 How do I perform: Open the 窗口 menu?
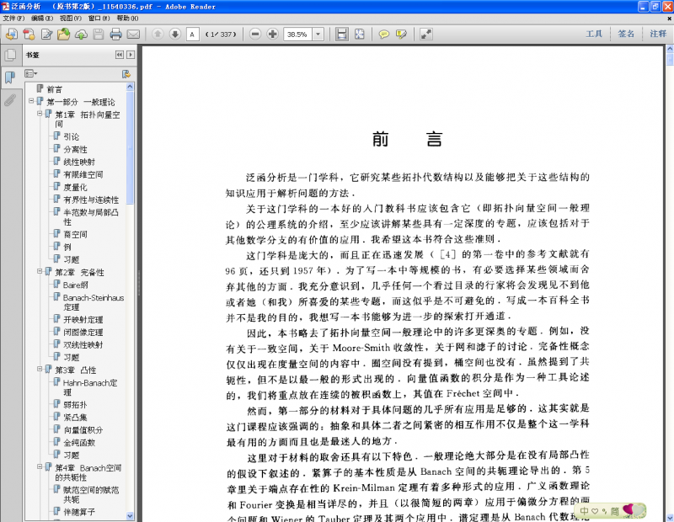(x=99, y=18)
